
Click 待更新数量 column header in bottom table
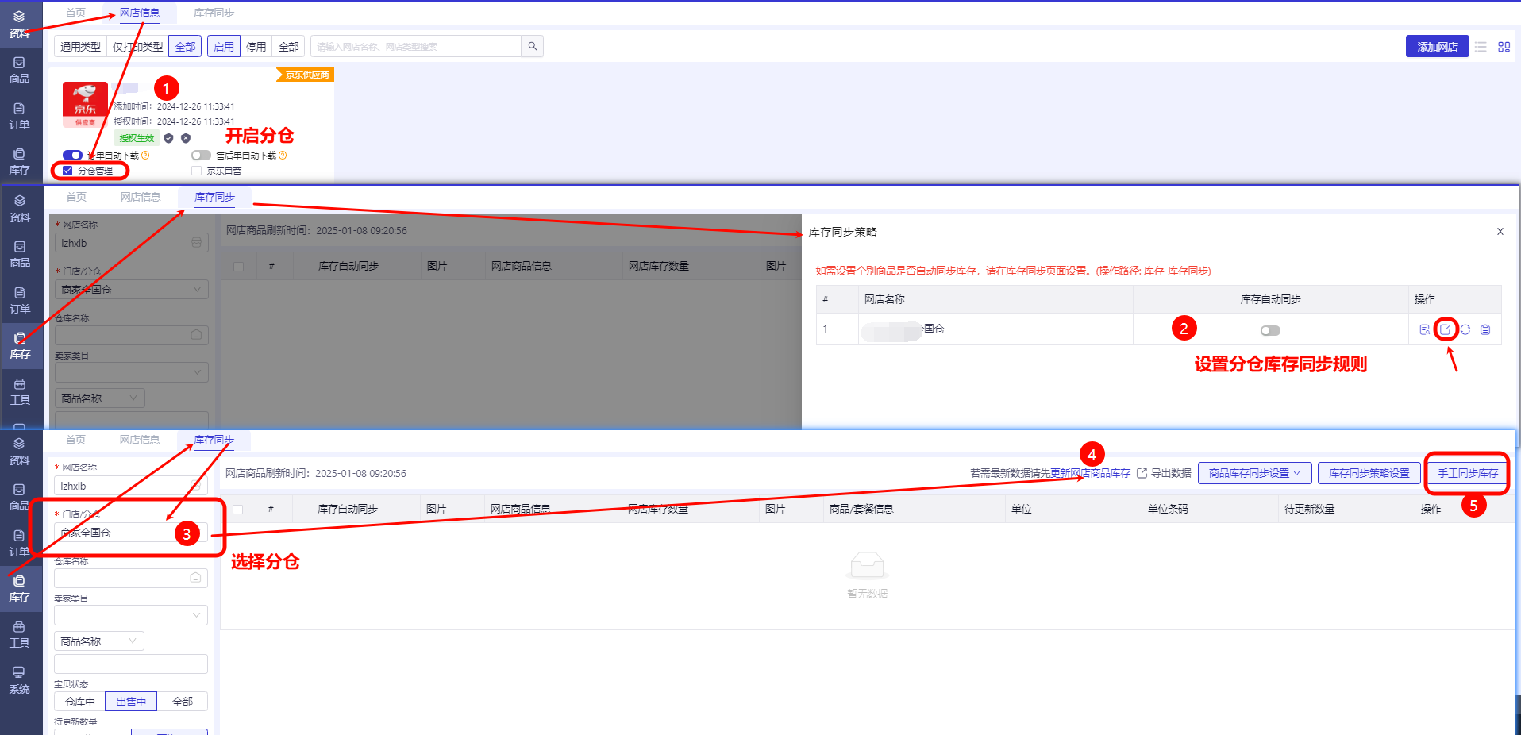tap(1310, 509)
